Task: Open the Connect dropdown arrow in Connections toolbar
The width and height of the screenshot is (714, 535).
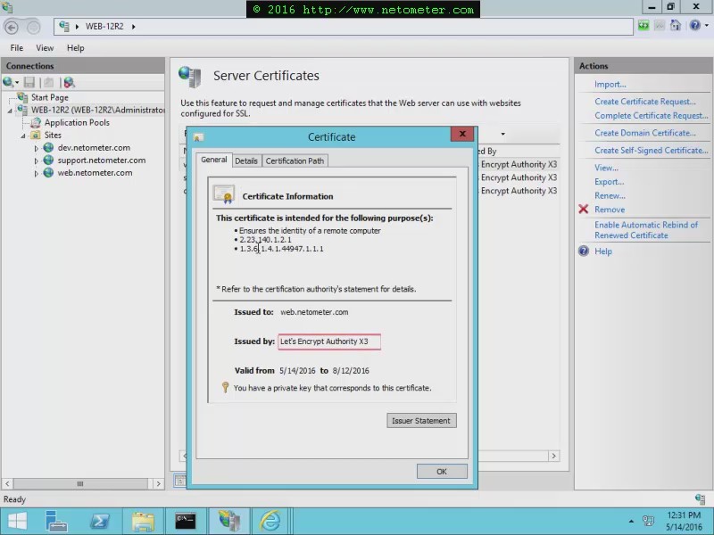Action: [17, 83]
